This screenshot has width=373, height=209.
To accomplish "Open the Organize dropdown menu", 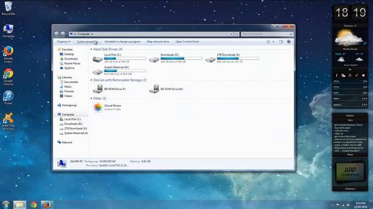I will tap(64, 41).
